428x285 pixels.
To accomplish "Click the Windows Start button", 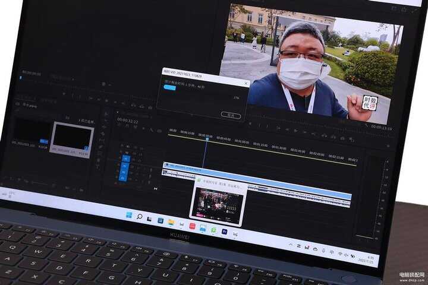I will 129,215.
